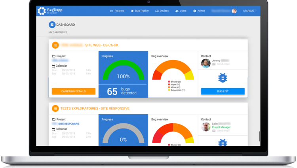
Task: Click the first campaign bug overview chart
Action: tap(173, 70)
